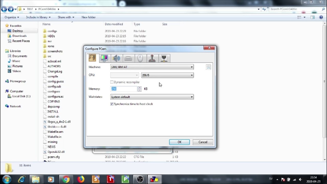Switch to the Mouse tab

140,58
